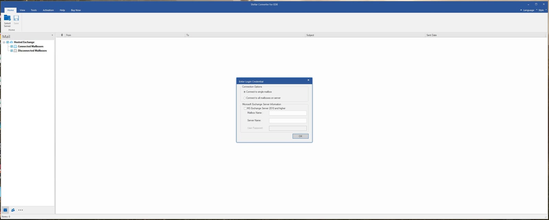The width and height of the screenshot is (549, 220).
Task: Sort messages by the Subject column
Action: point(365,35)
